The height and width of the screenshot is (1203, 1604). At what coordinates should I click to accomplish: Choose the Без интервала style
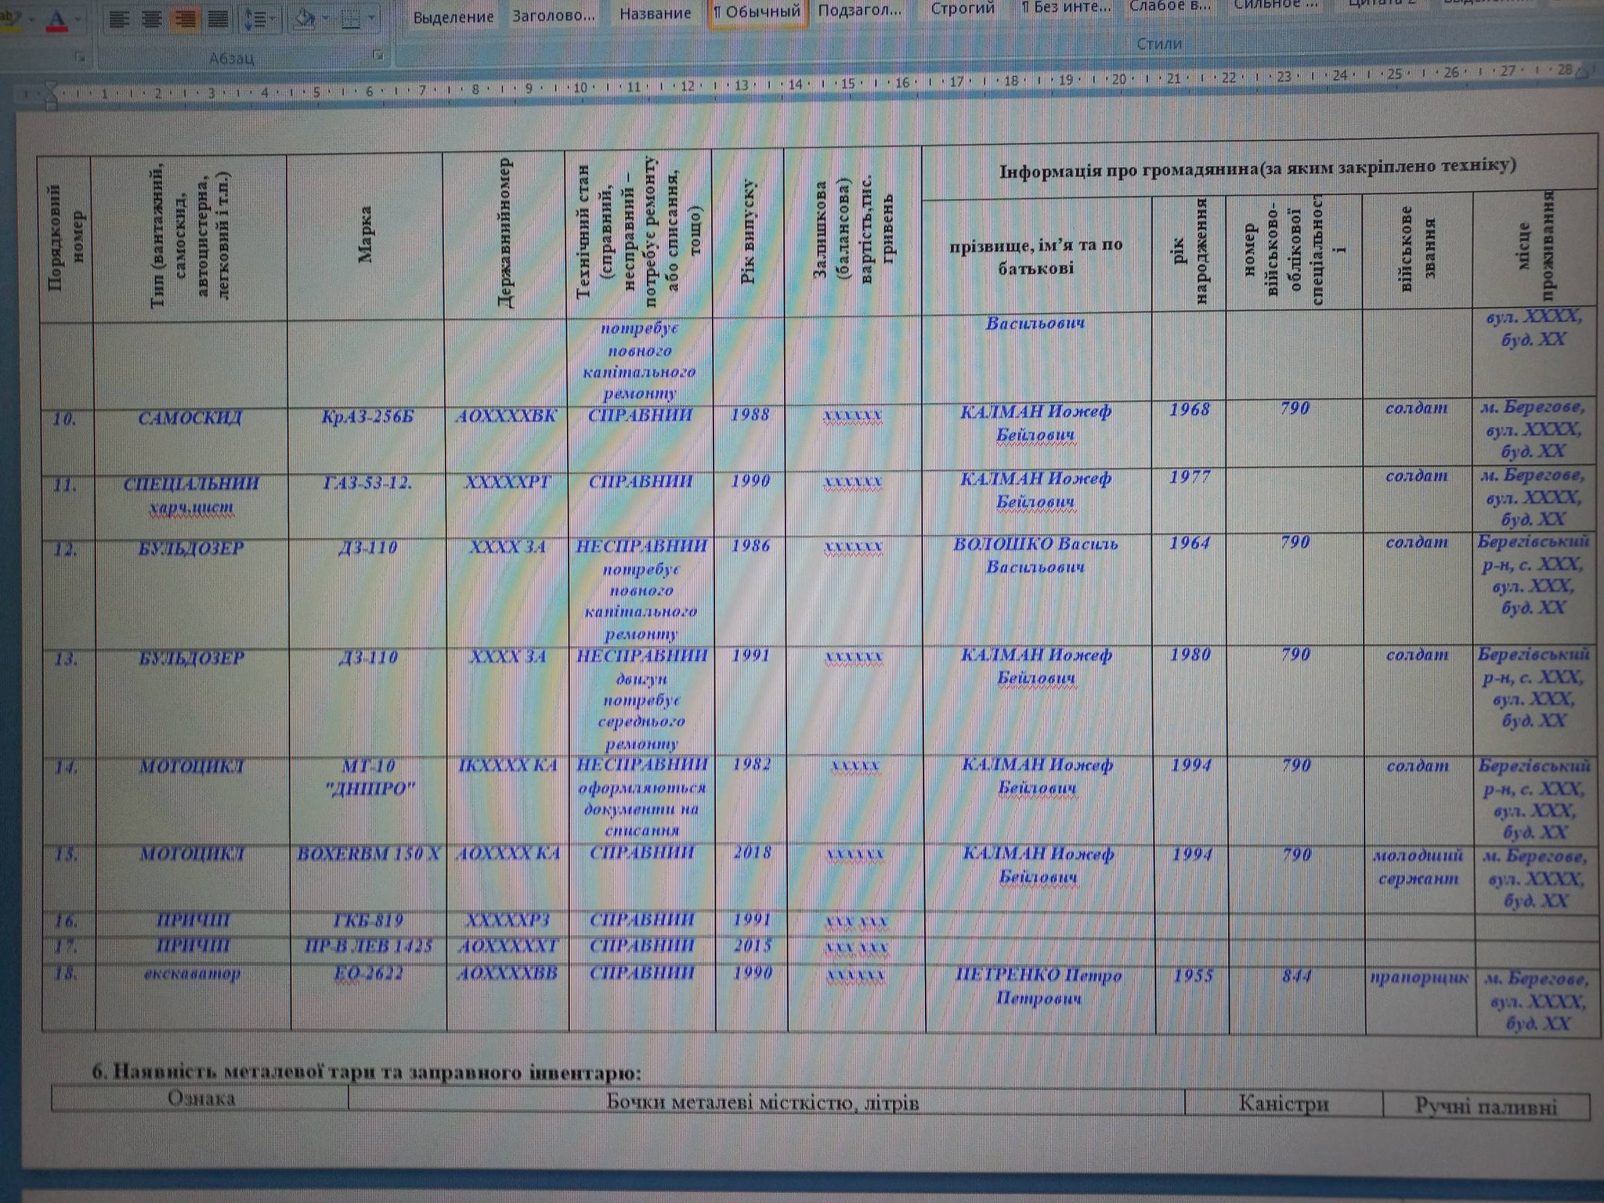pyautogui.click(x=1067, y=8)
